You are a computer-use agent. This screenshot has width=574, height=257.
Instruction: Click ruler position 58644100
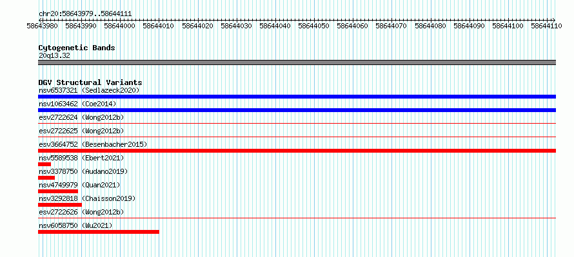pos(508,26)
